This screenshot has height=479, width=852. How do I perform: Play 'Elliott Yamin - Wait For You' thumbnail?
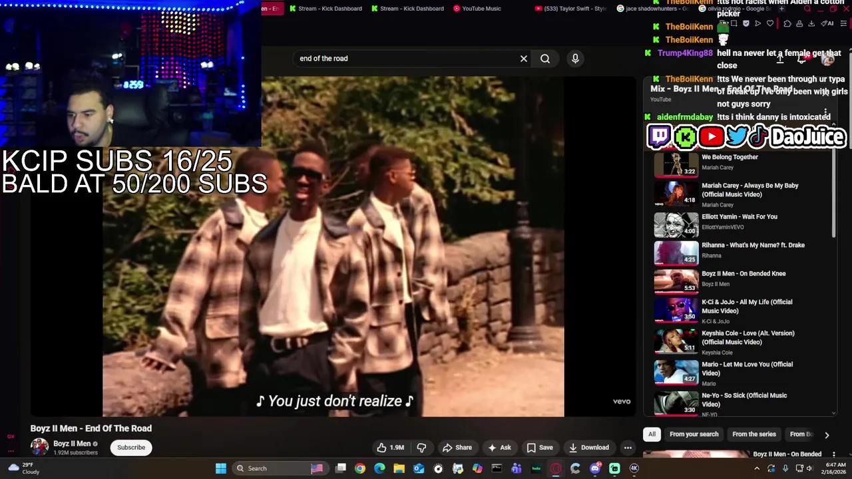[x=676, y=225]
